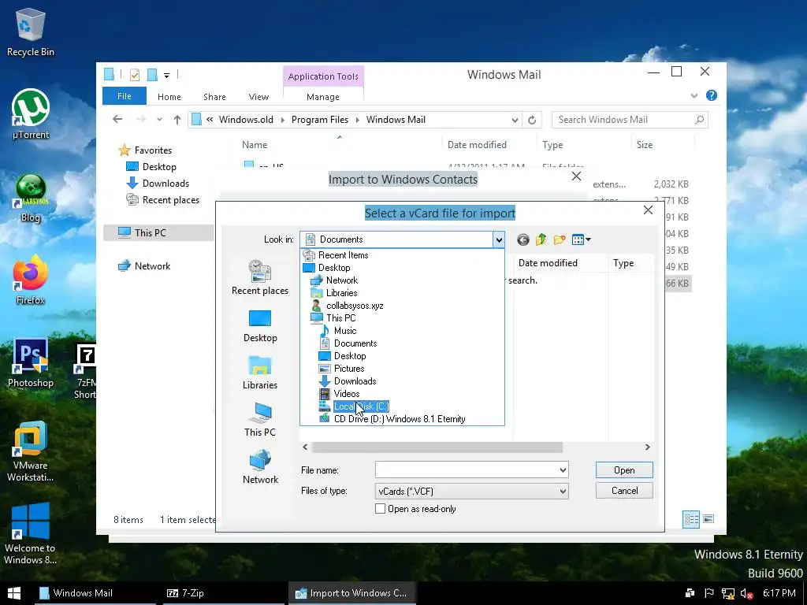This screenshot has height=605, width=807.
Task: Click the Cancel button
Action: [x=624, y=491]
